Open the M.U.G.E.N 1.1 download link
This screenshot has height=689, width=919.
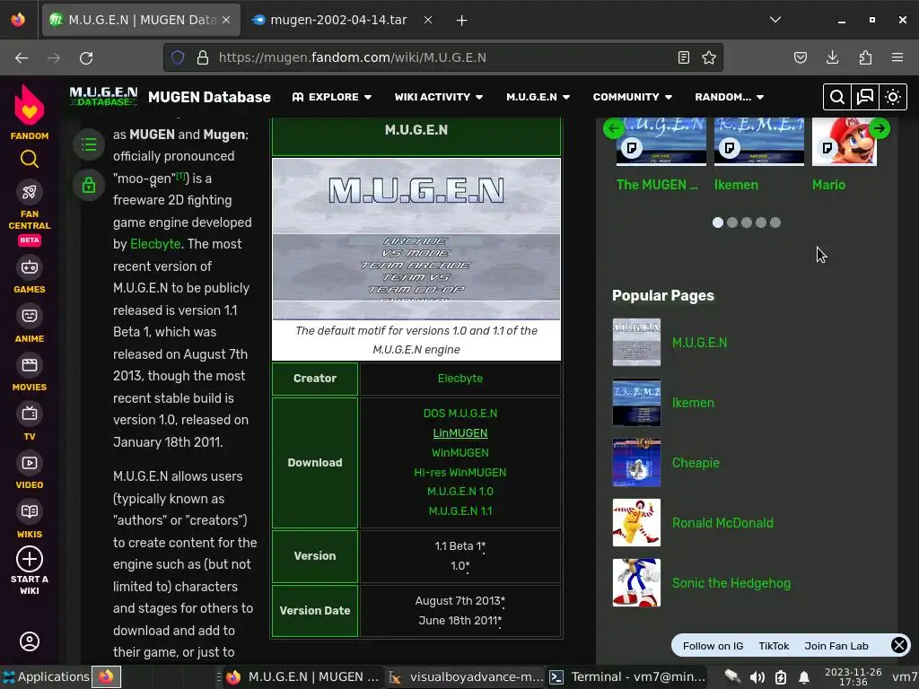(460, 511)
